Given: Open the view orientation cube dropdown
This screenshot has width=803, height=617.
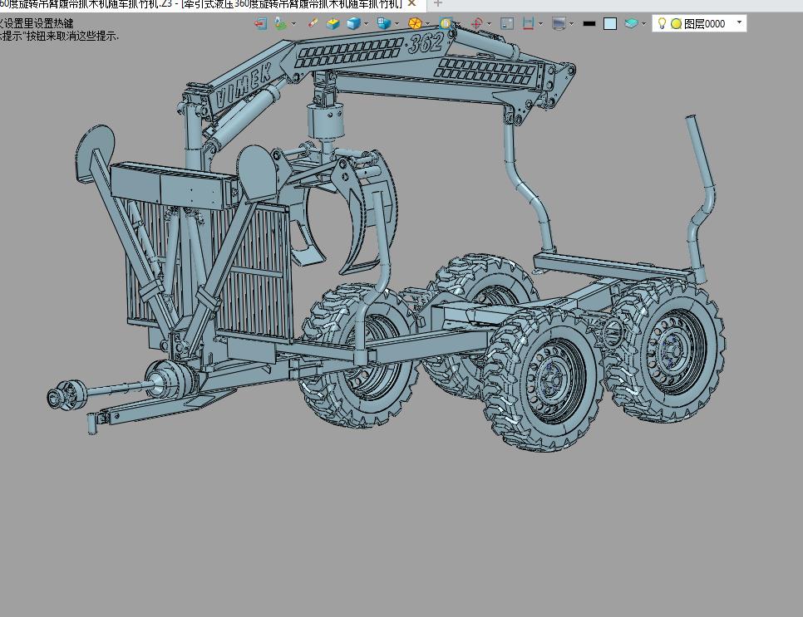Looking at the screenshot, I should [397, 23].
